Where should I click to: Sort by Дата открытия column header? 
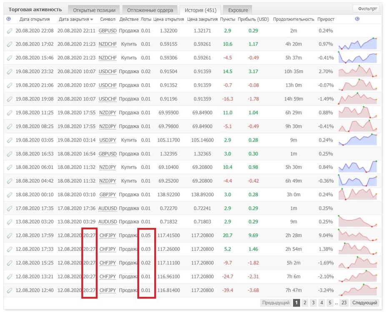tap(35, 19)
